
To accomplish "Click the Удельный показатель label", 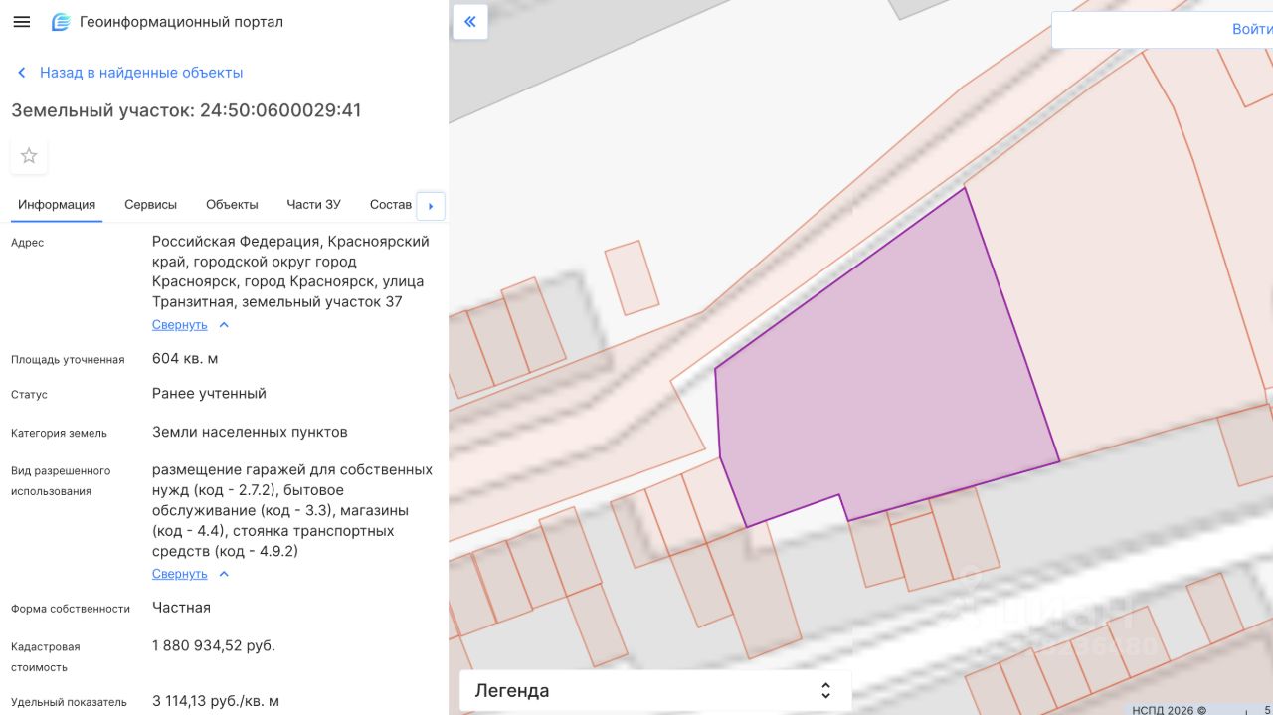I will [69, 702].
